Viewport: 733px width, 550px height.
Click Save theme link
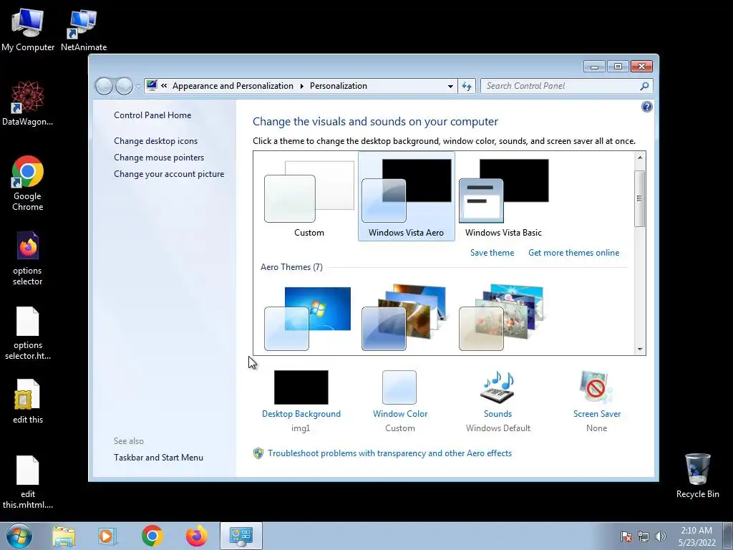click(x=492, y=253)
